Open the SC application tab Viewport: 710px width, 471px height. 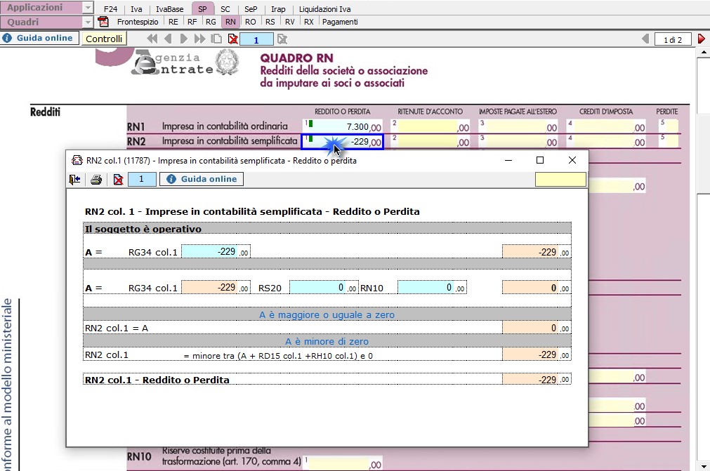point(225,9)
